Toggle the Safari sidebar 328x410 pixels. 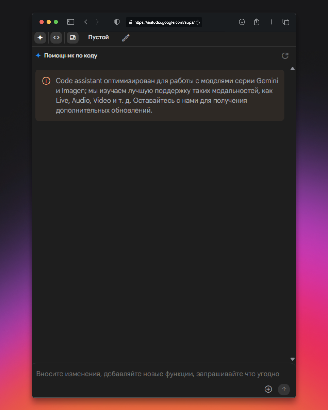(x=71, y=22)
